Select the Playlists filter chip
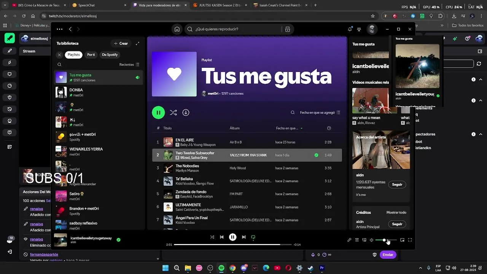This screenshot has width=487, height=274. click(74, 55)
